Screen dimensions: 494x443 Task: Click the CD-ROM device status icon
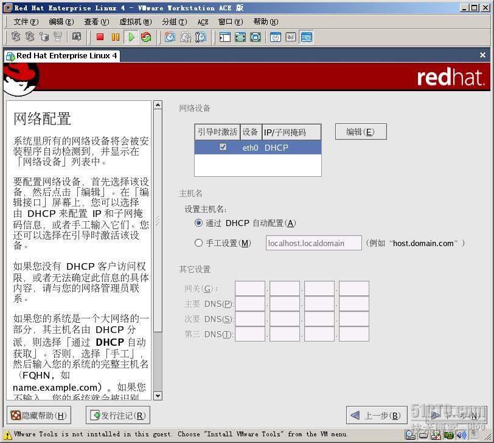410,435
